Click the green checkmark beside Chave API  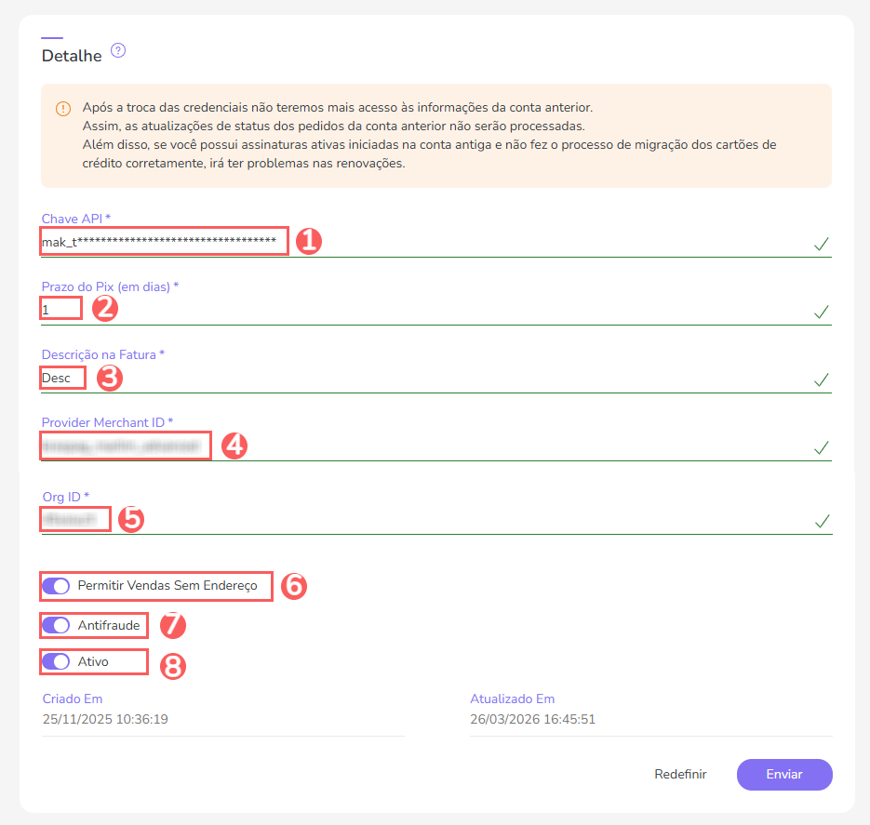tap(820, 244)
